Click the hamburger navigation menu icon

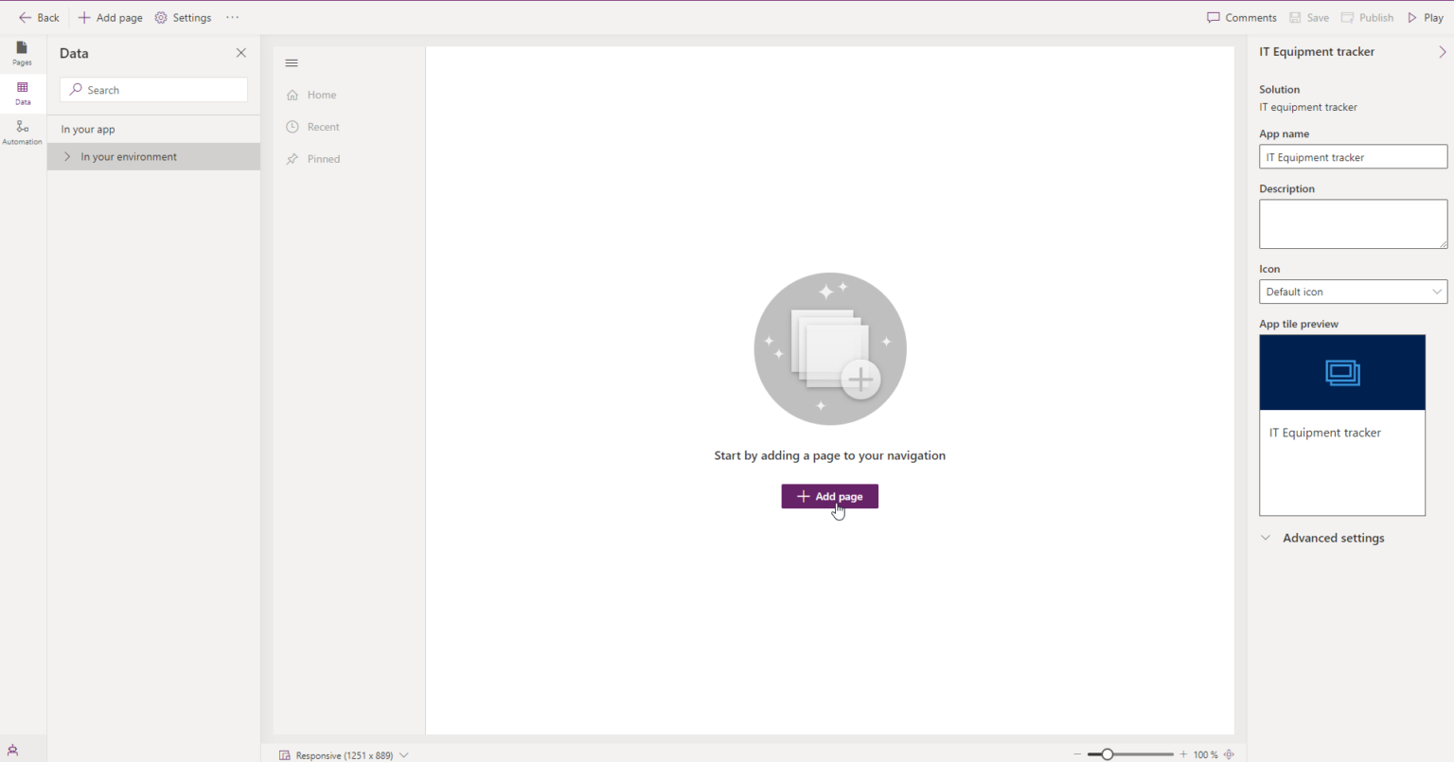(292, 63)
